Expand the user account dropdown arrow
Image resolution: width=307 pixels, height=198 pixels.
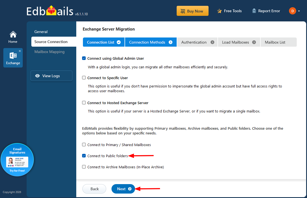click(299, 11)
